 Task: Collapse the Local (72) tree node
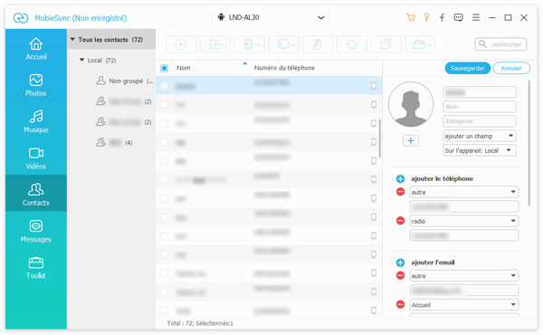coord(81,60)
